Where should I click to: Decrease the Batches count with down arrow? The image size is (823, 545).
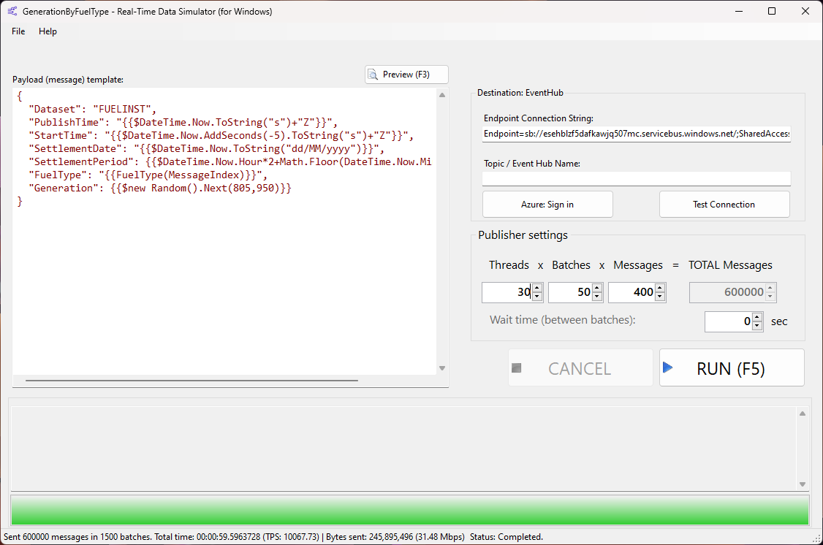[597, 297]
